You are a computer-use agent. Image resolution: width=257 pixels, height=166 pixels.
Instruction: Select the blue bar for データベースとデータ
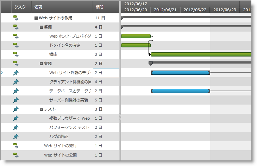pos(181,91)
